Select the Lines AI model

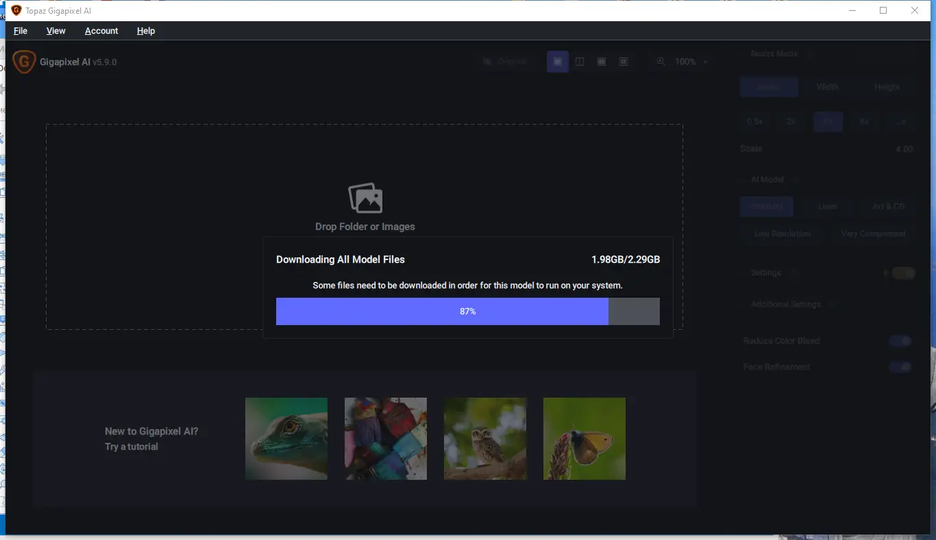(x=827, y=206)
